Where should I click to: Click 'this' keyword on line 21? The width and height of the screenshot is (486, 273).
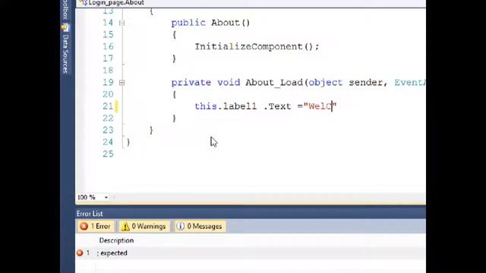tap(206, 106)
